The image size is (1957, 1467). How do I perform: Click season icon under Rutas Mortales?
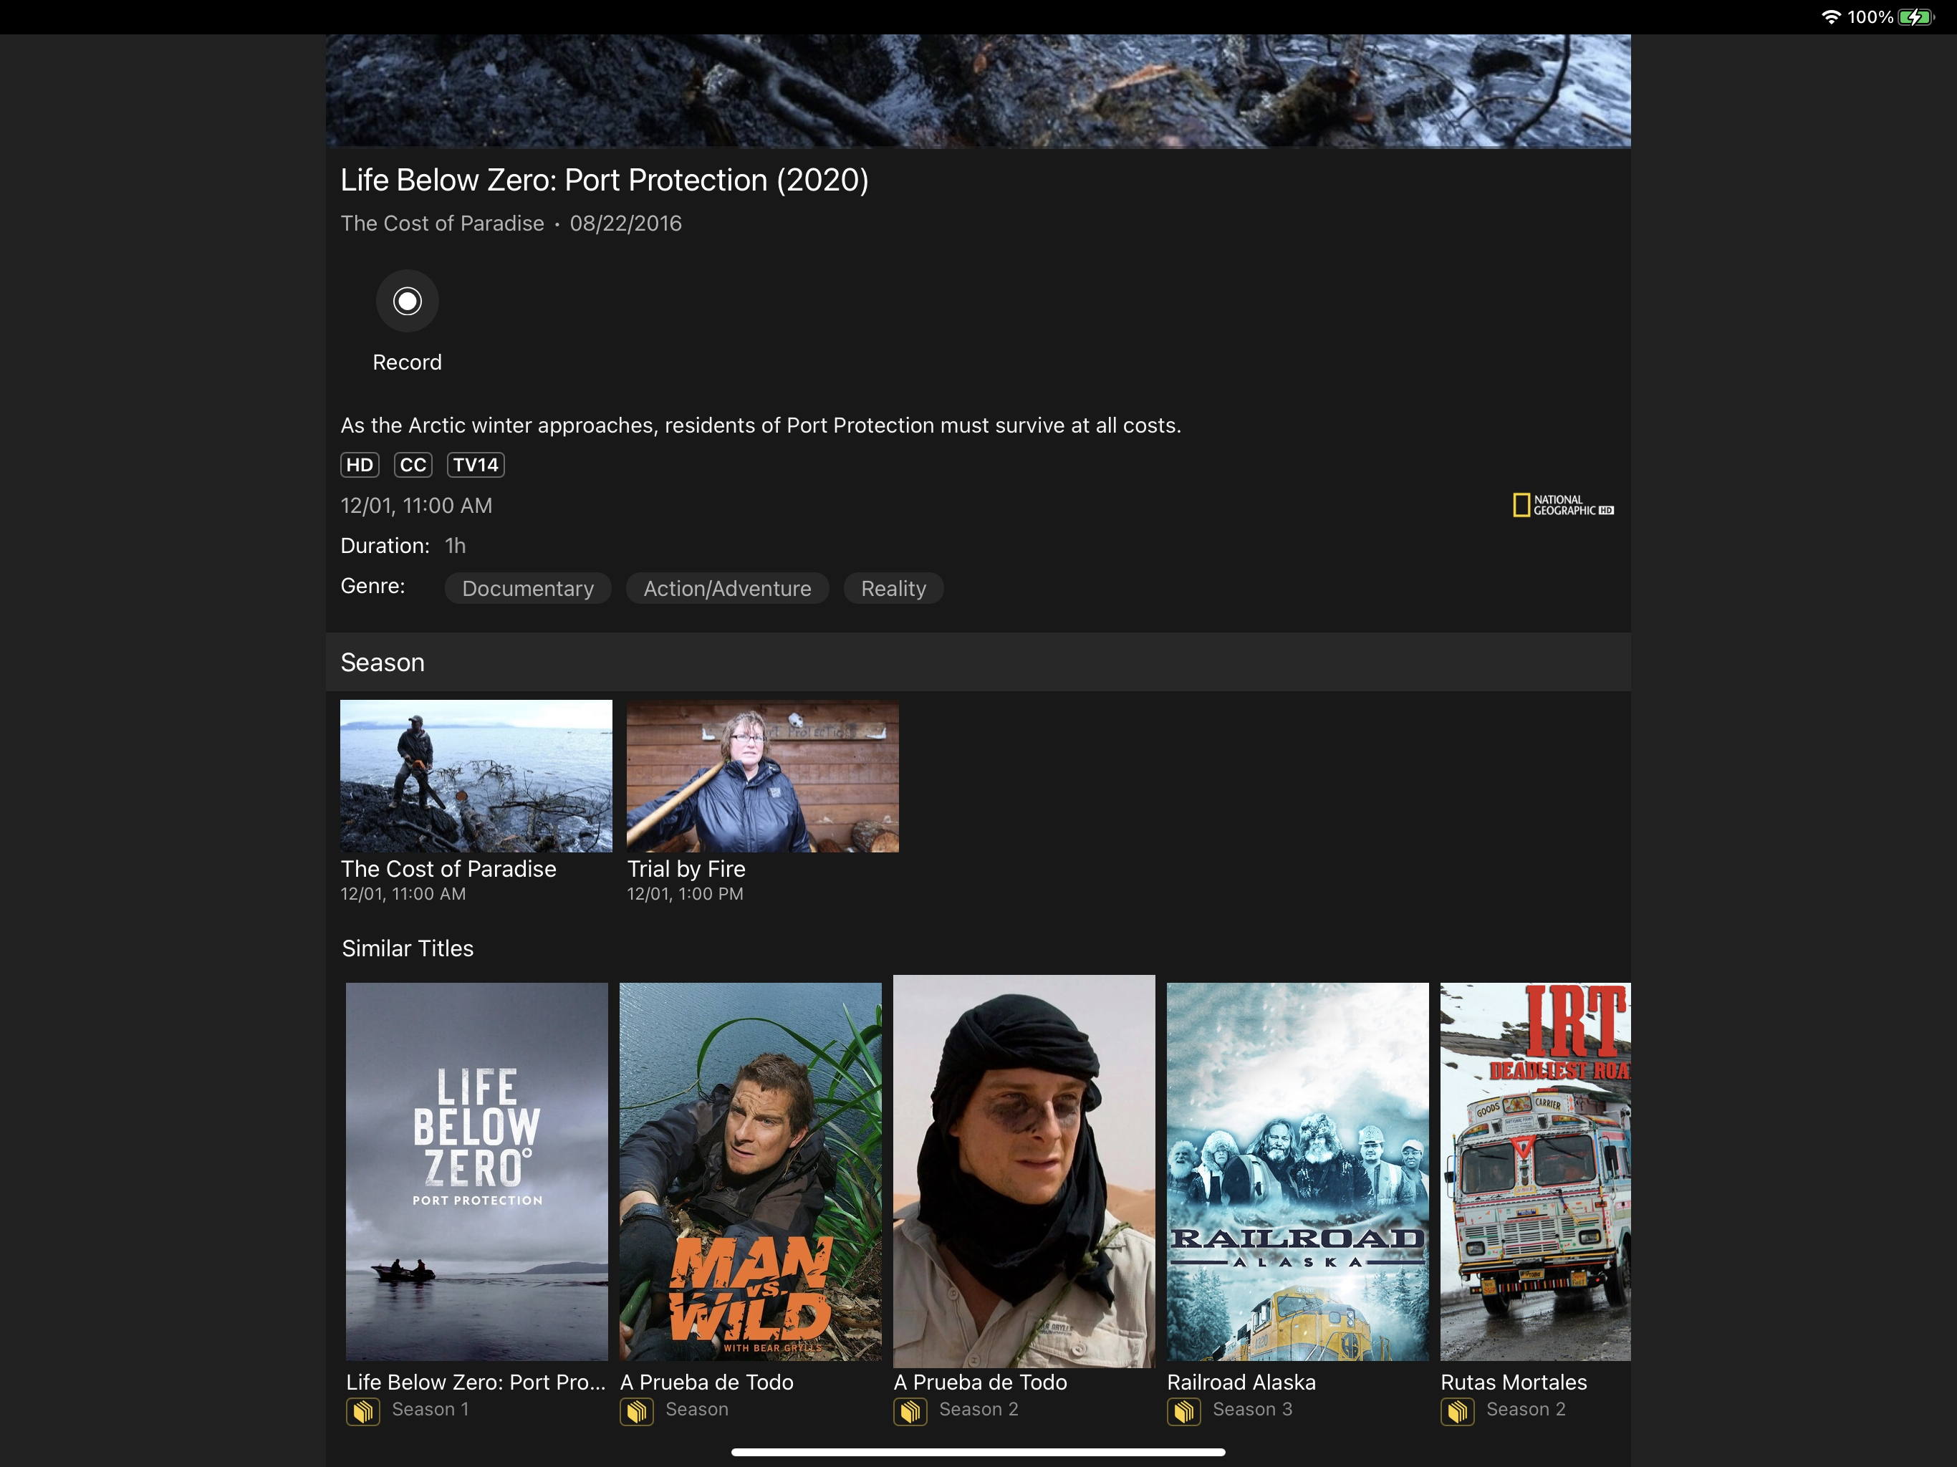[1457, 1411]
